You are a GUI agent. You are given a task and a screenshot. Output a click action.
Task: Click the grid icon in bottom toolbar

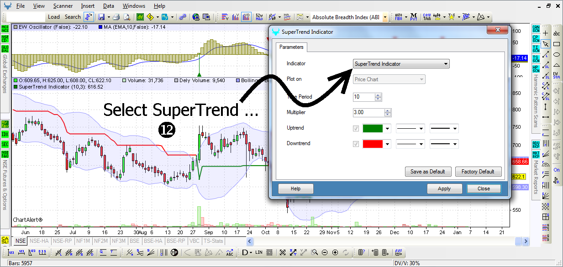[269, 252]
